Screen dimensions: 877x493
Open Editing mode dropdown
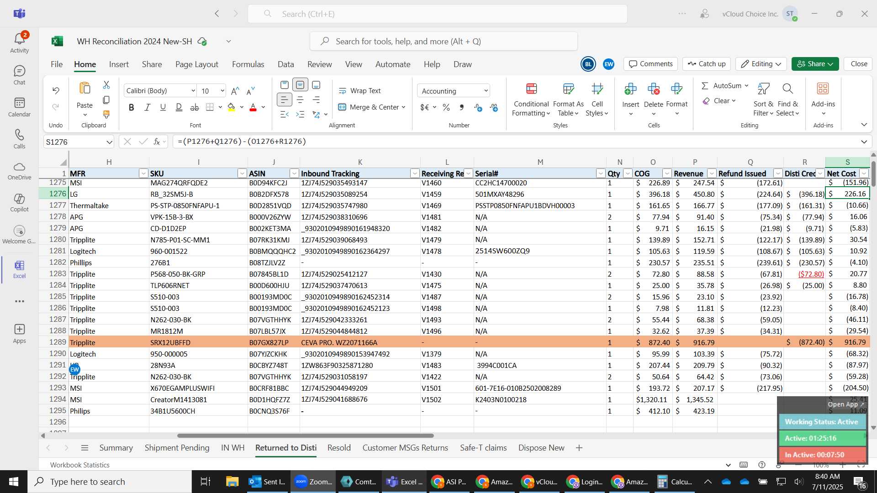761,64
